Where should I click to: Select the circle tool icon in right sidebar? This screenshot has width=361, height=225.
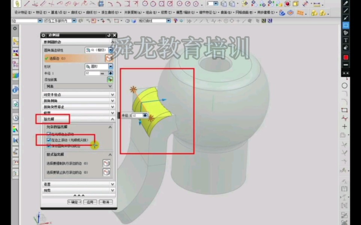click(x=345, y=85)
